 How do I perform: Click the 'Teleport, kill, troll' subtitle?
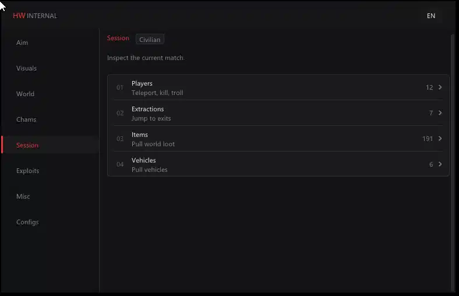pos(157,93)
